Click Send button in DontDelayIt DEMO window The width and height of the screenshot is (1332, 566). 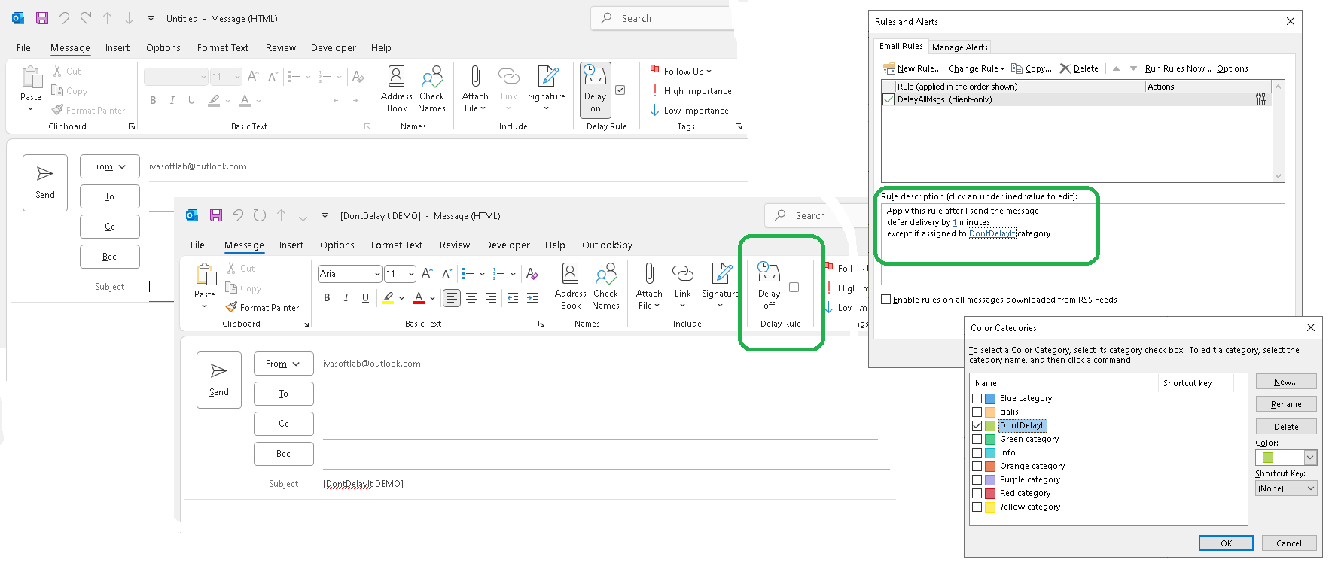(x=219, y=380)
